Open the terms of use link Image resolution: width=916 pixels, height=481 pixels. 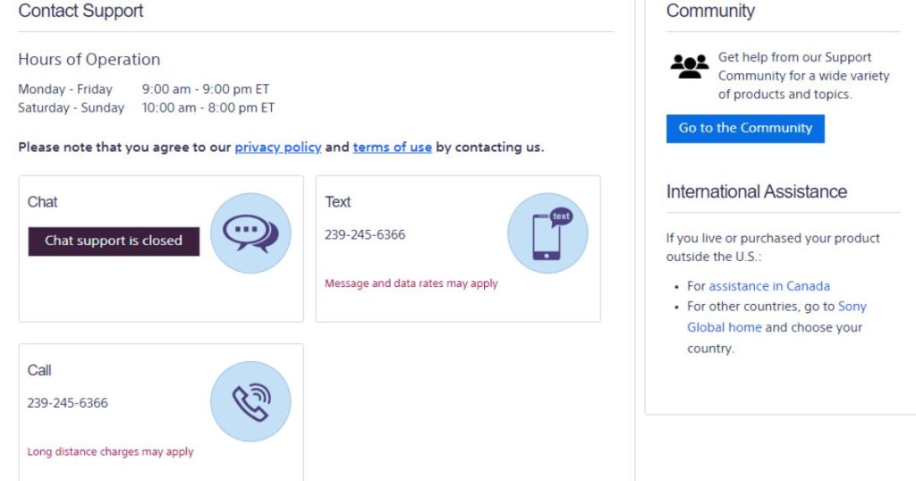pos(393,148)
